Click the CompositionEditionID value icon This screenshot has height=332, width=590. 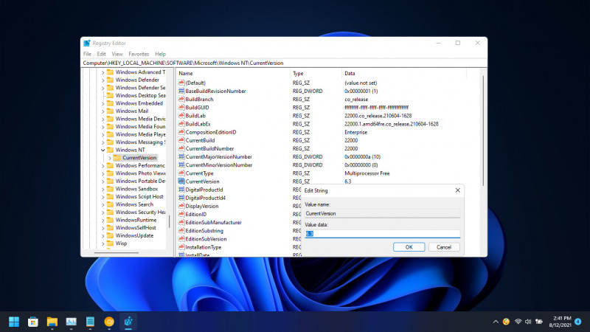pos(181,132)
